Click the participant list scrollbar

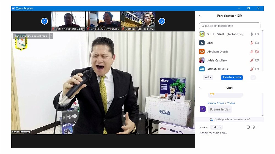262,49
